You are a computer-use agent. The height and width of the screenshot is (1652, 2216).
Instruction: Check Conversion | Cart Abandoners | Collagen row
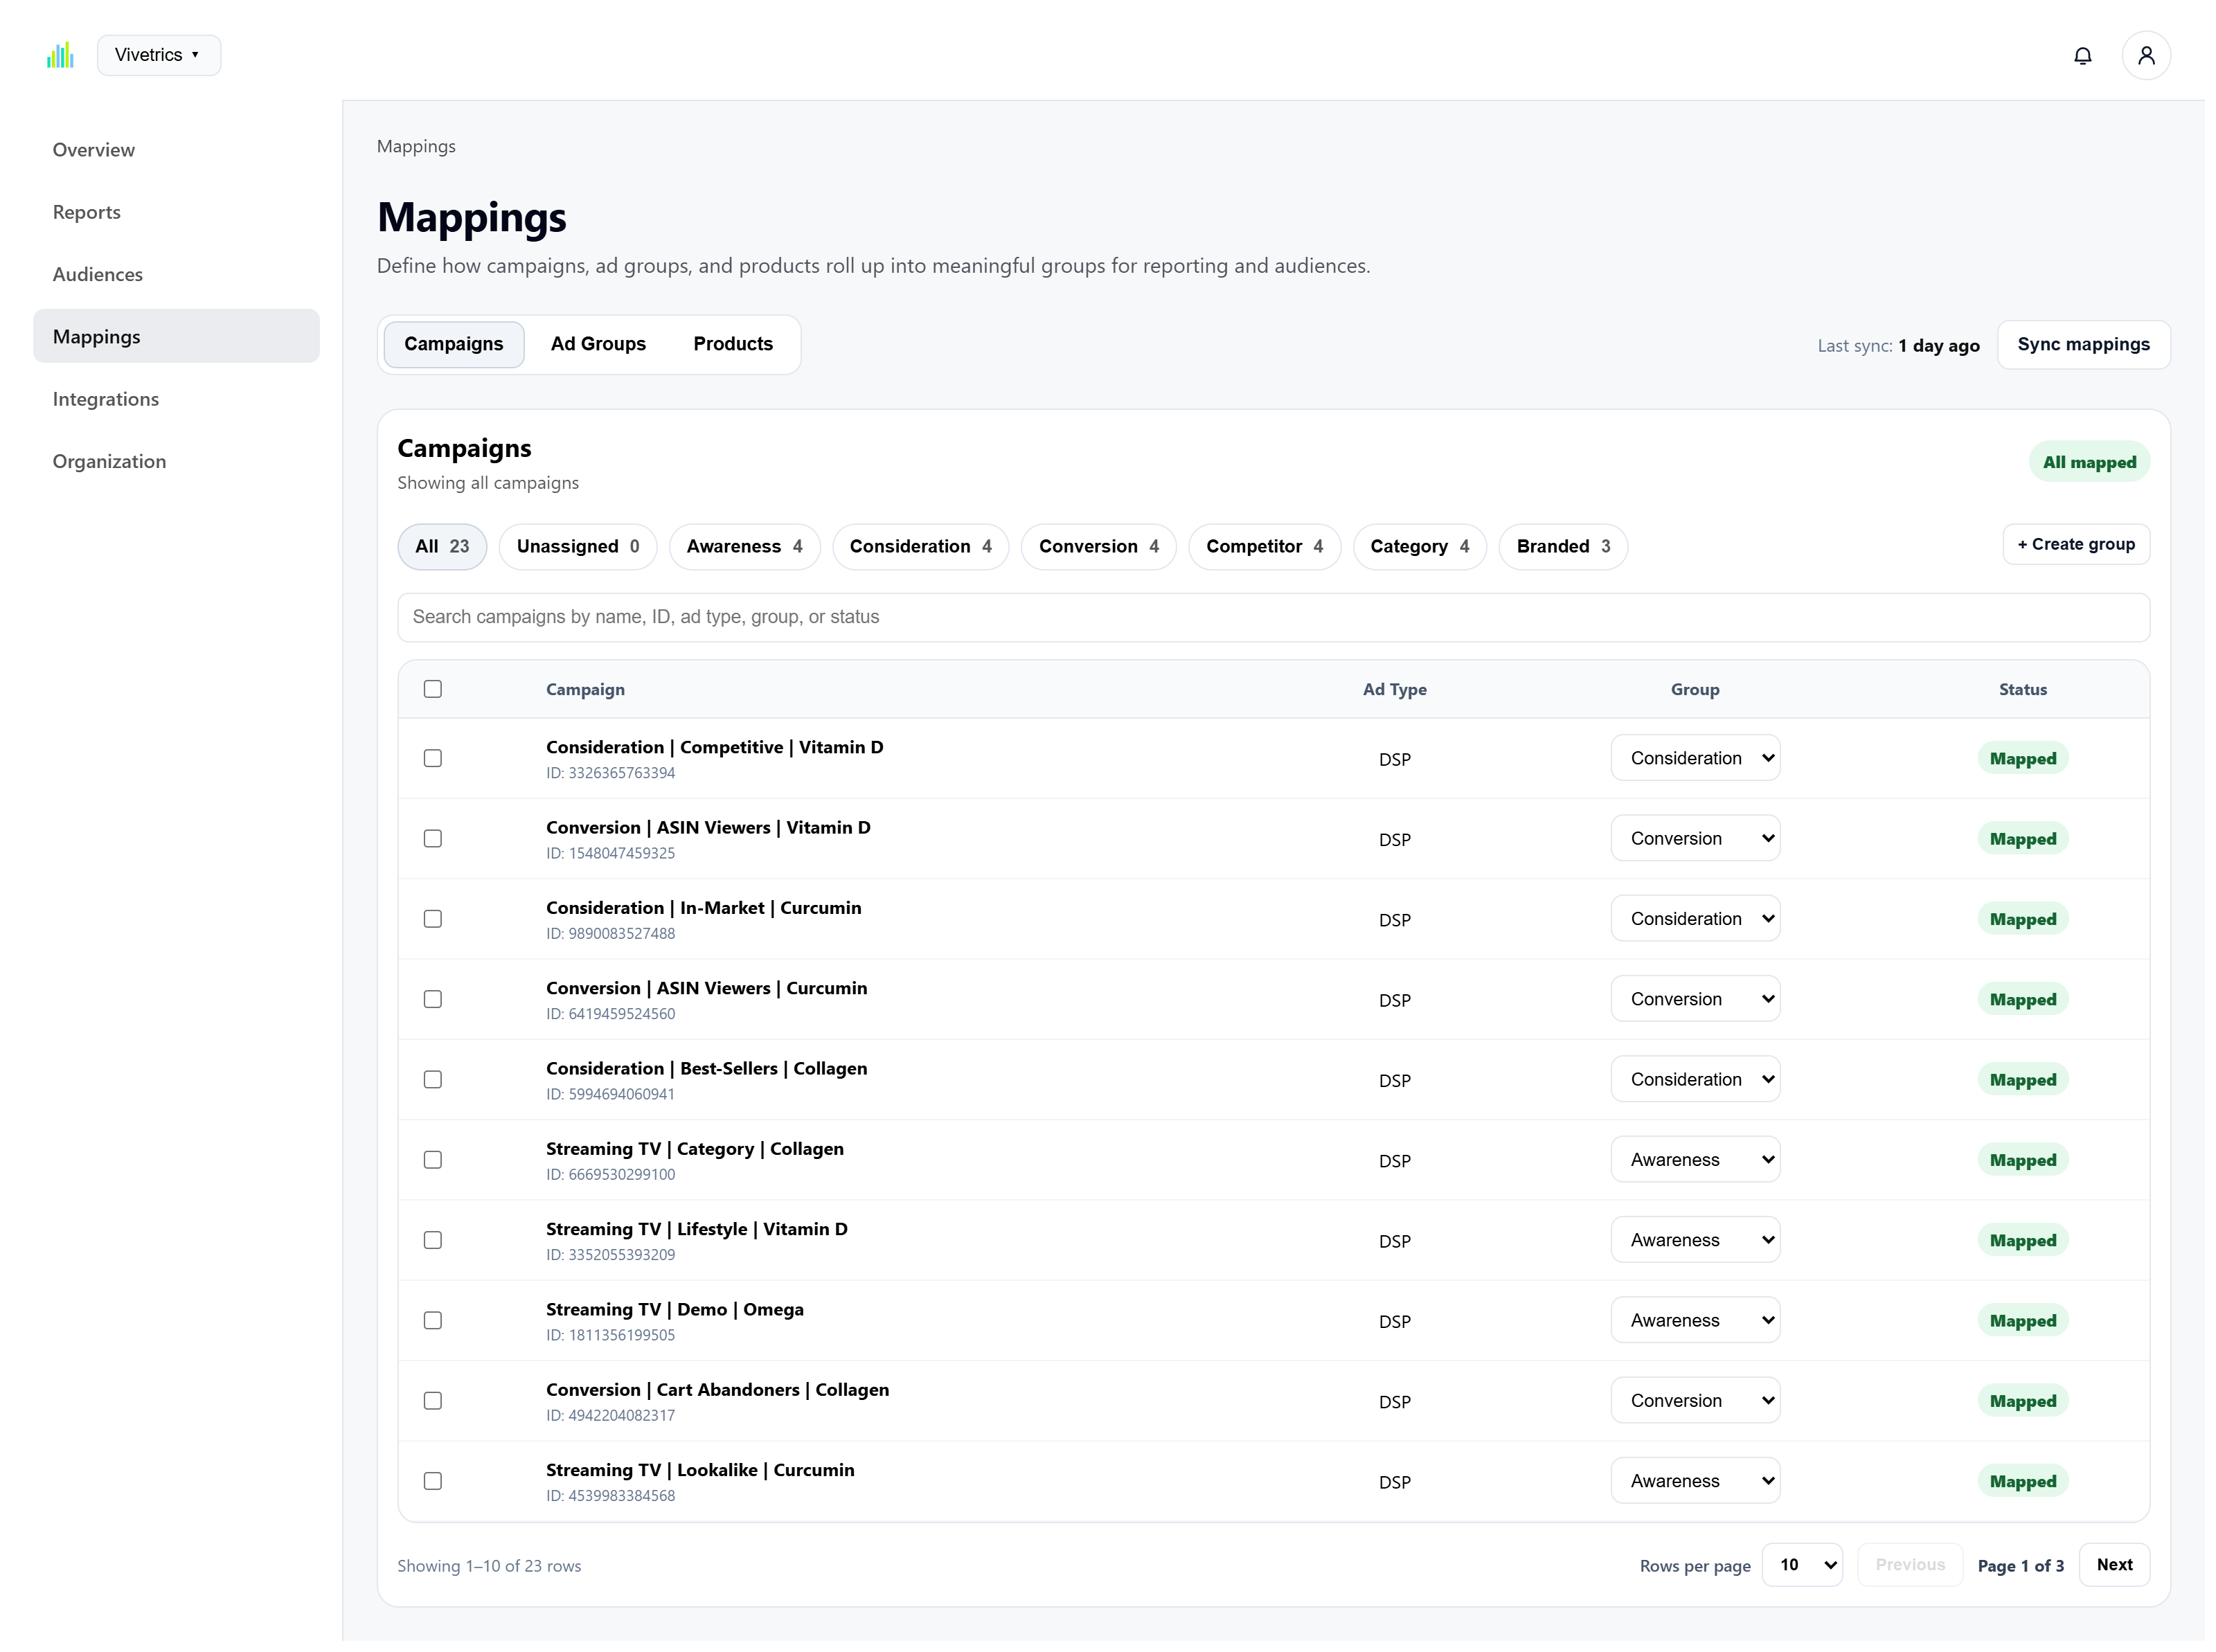coord(433,1401)
